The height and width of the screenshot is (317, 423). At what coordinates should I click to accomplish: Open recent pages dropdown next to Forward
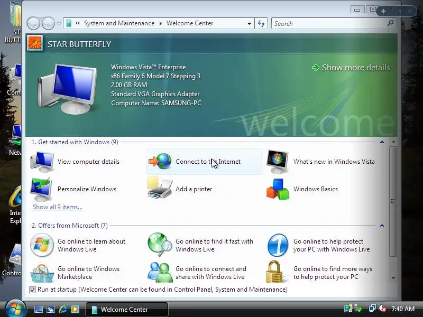[59, 23]
